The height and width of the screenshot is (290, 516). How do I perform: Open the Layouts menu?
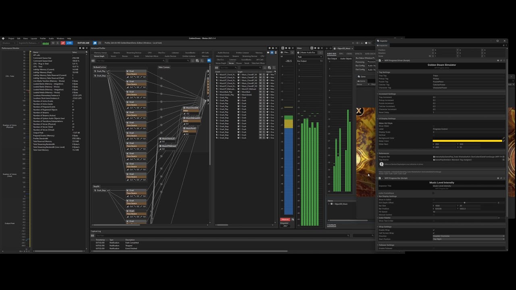point(34,38)
